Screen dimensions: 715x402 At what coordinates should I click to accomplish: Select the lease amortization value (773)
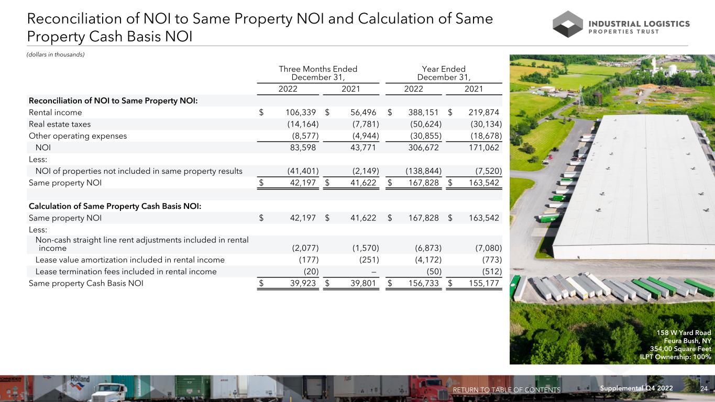(491, 260)
